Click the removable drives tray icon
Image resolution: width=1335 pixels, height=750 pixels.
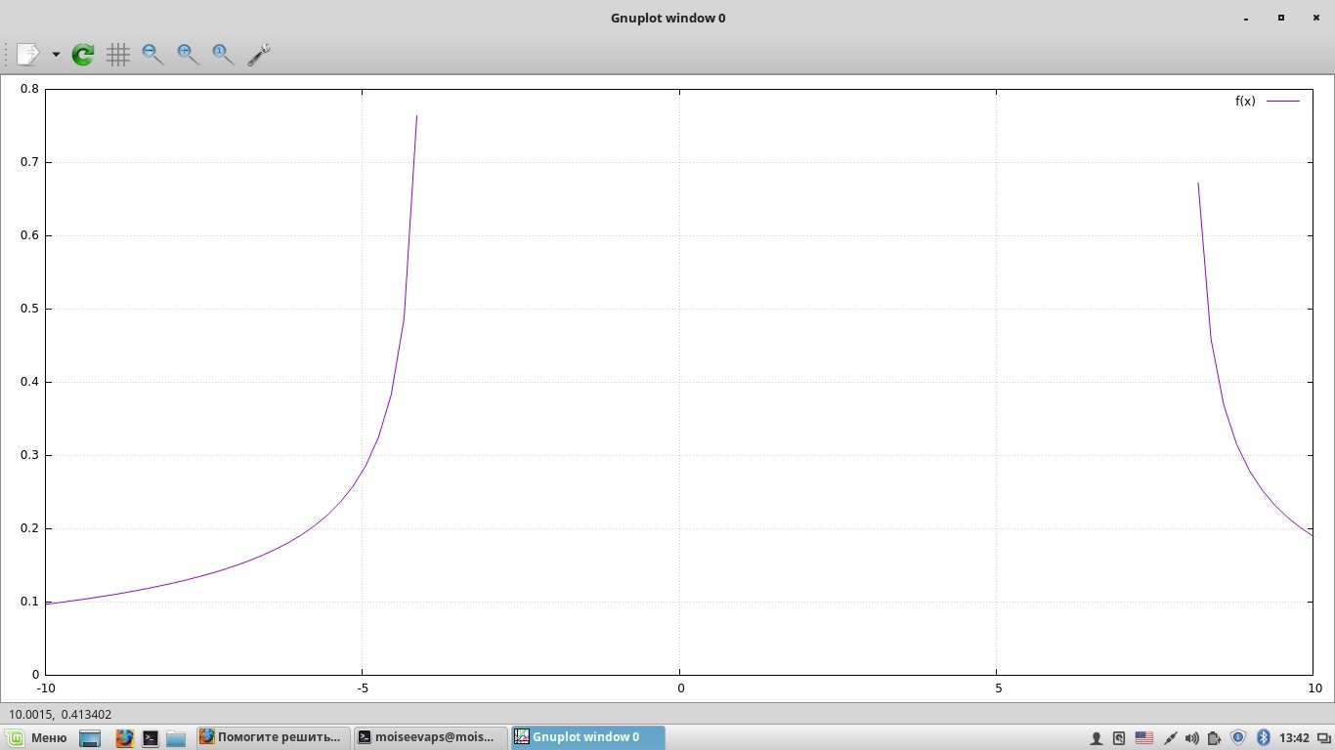tap(1120, 738)
